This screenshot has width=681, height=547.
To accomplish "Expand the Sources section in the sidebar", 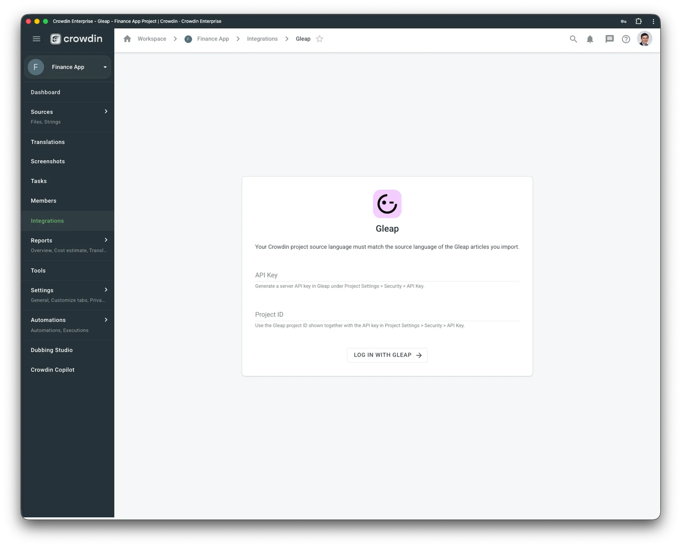I will pyautogui.click(x=106, y=111).
